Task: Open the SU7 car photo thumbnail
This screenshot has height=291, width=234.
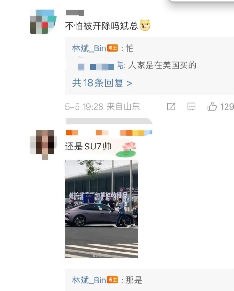Action: 101,209
